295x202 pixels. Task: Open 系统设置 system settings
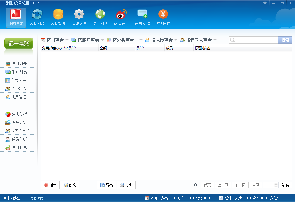pyautogui.click(x=79, y=17)
